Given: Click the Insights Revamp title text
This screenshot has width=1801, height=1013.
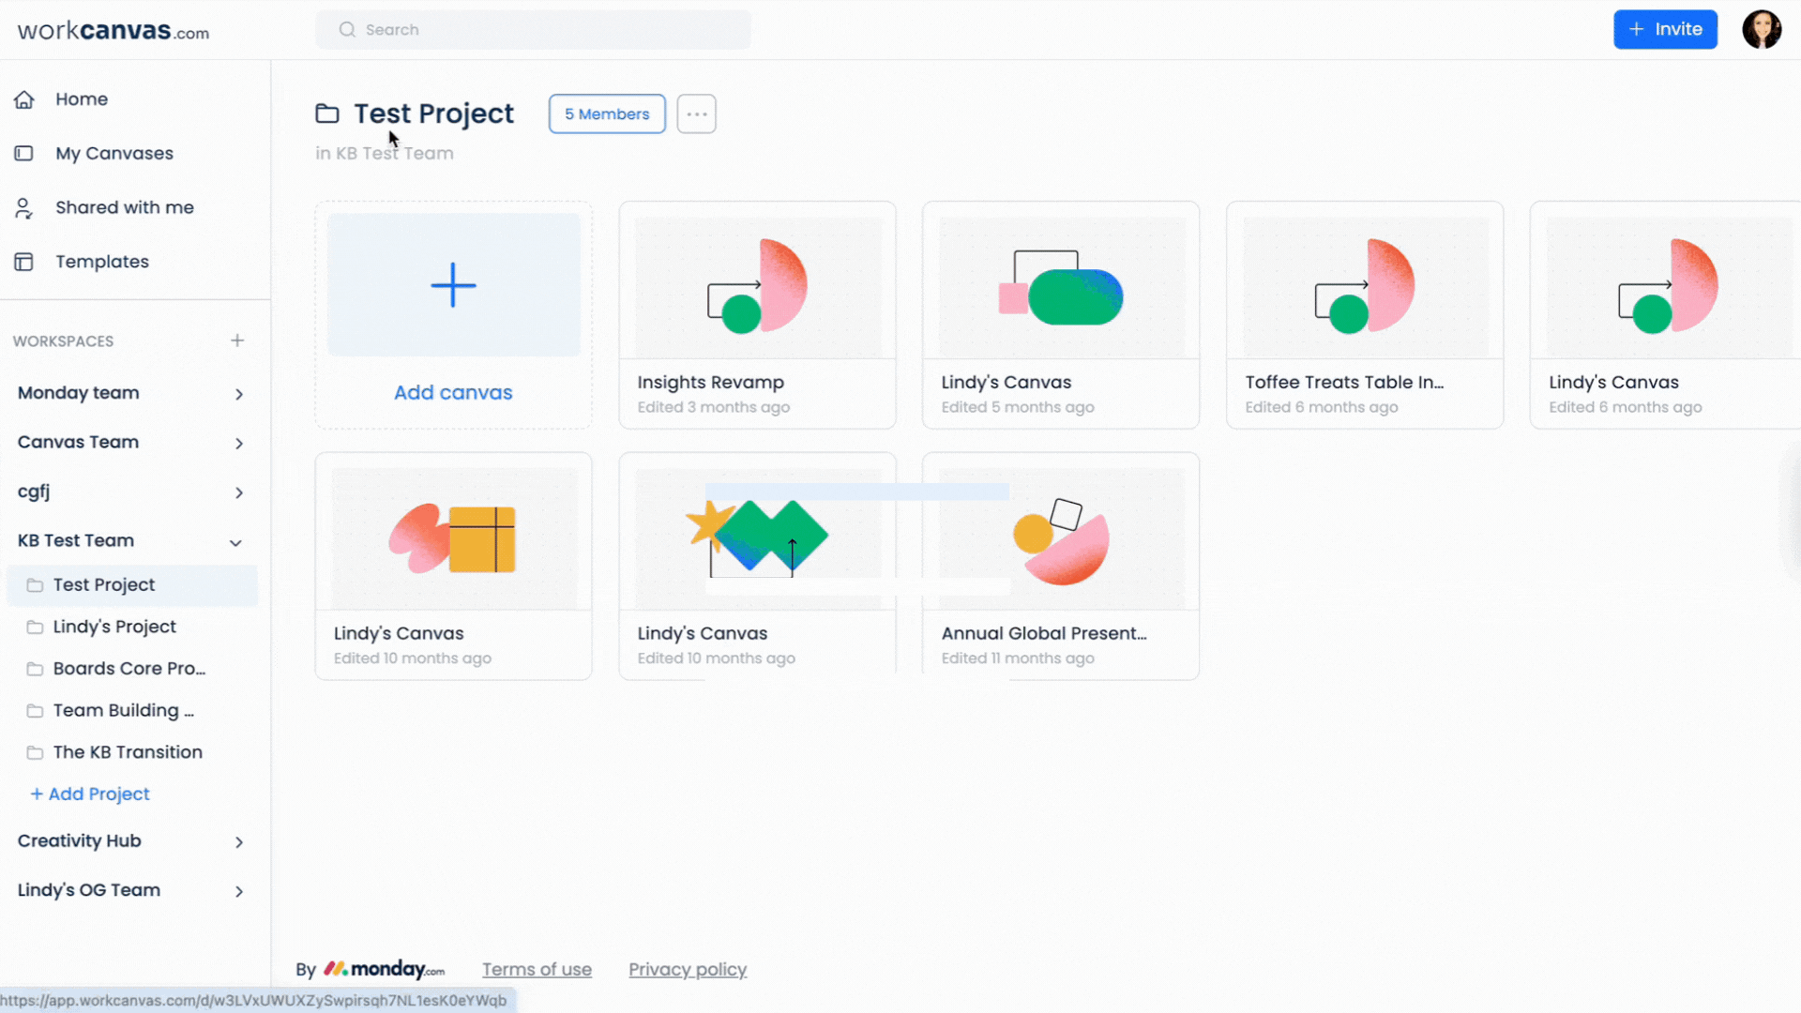Looking at the screenshot, I should (711, 383).
